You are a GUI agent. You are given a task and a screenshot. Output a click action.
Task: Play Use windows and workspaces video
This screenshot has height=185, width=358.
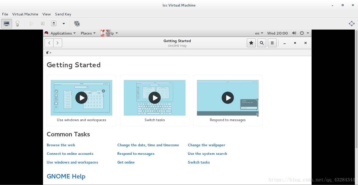point(82,98)
